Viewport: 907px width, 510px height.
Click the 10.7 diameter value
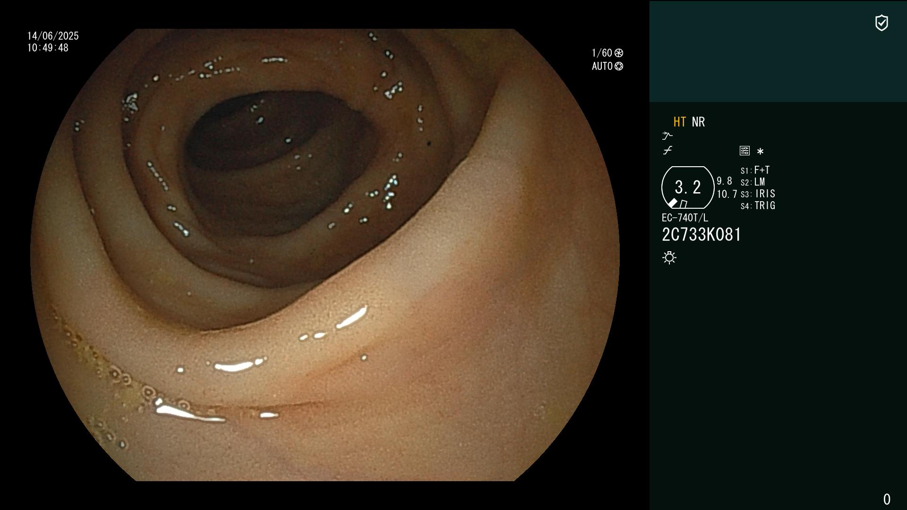[x=727, y=194]
